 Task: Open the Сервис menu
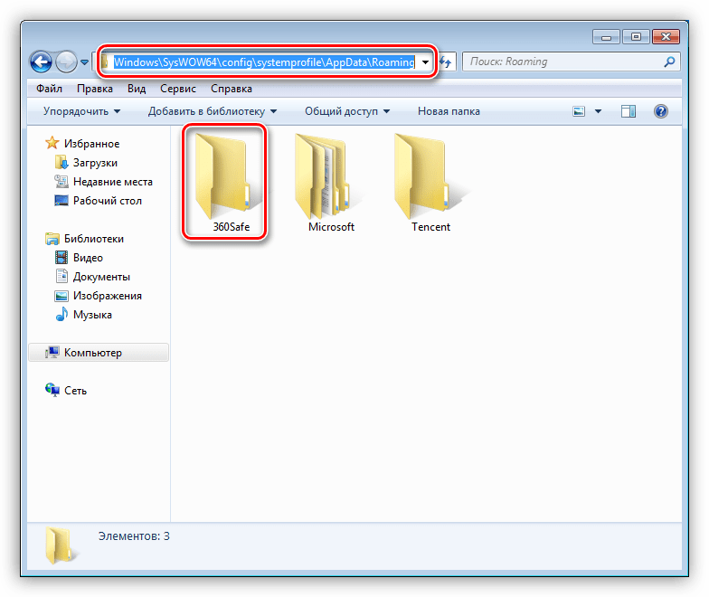click(x=177, y=89)
